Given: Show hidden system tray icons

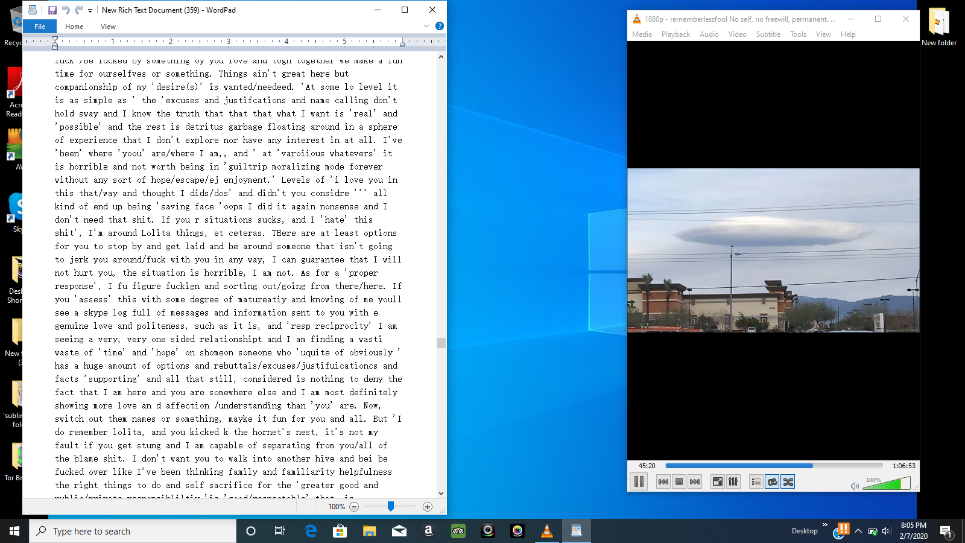Looking at the screenshot, I should point(858,531).
